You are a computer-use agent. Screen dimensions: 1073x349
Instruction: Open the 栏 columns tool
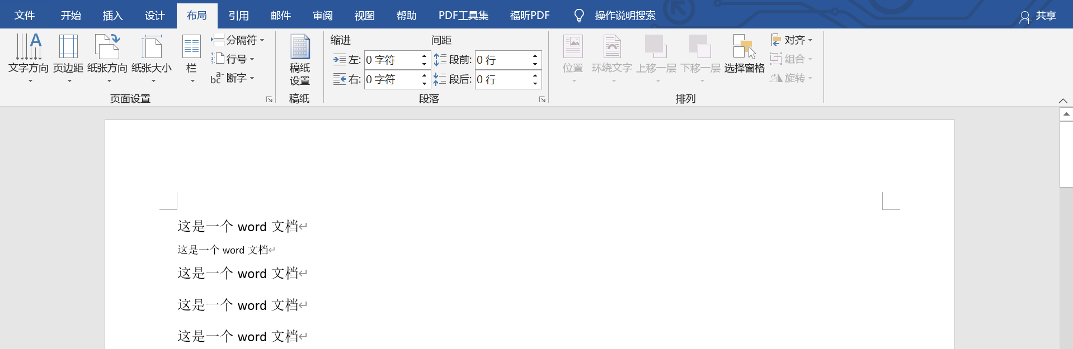(191, 58)
